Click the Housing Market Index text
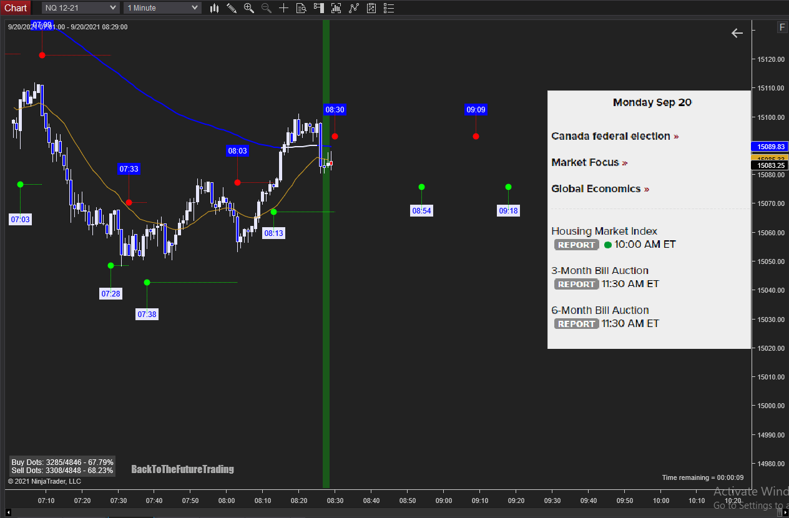Screen dimensions: 789x518 (x=604, y=231)
